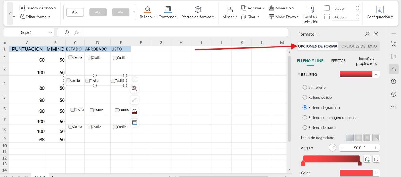Image resolution: width=401 pixels, height=177 pixels.
Task: Open the history clock icon in sidebar
Action: 394,82
